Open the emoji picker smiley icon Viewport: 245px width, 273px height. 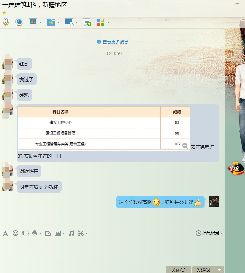tap(15, 233)
